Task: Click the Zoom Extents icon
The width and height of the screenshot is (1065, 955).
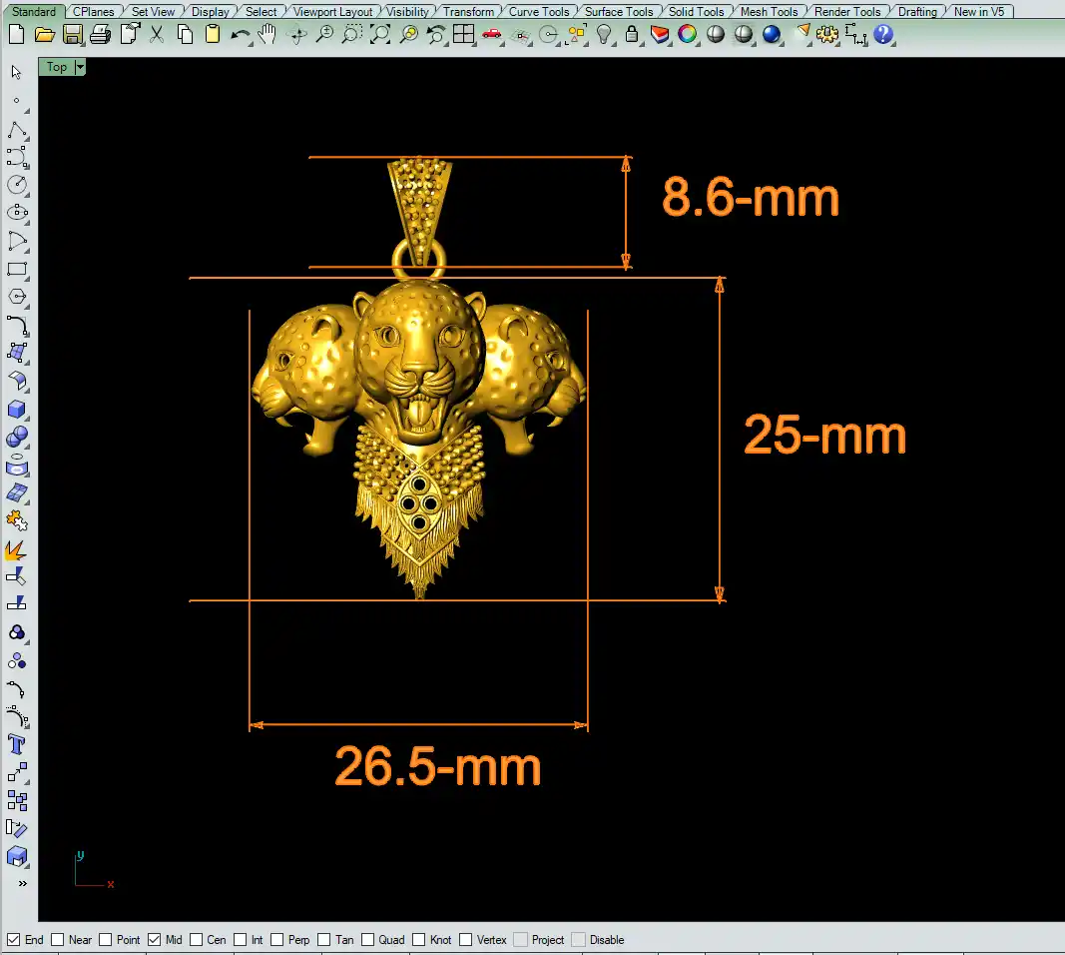Action: point(379,35)
